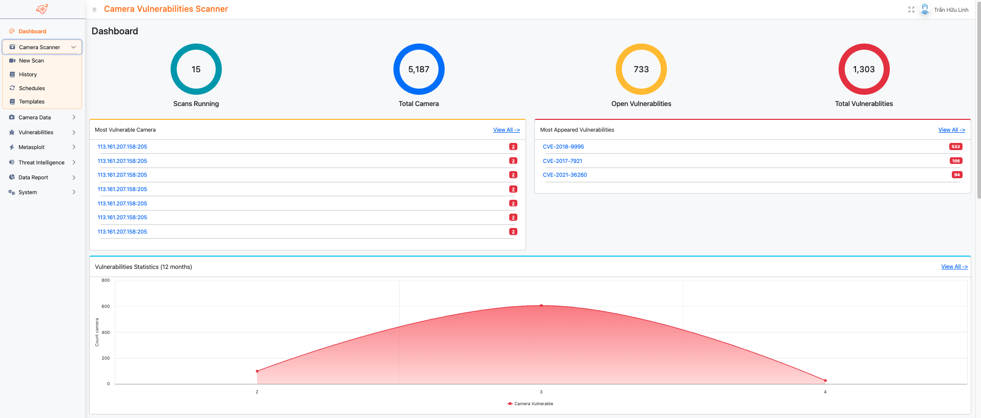Screen dimensions: 981x418
Task: View all most vulnerable cameras
Action: 506,130
